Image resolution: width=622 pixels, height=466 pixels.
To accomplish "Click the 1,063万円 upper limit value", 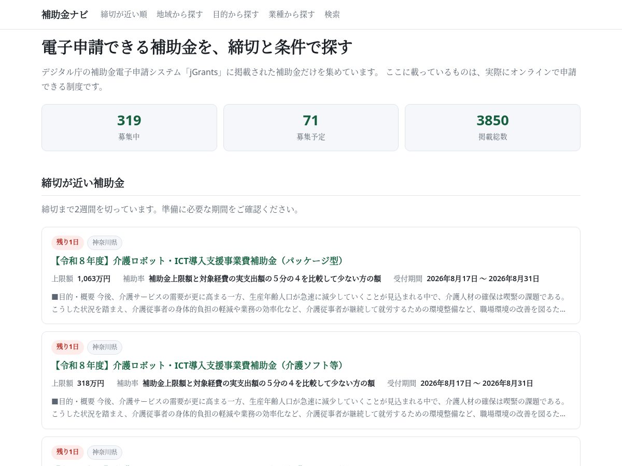I will (x=94, y=279).
